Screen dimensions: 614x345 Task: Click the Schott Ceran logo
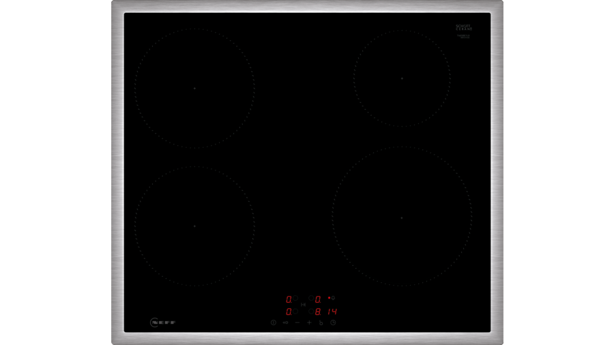click(464, 28)
